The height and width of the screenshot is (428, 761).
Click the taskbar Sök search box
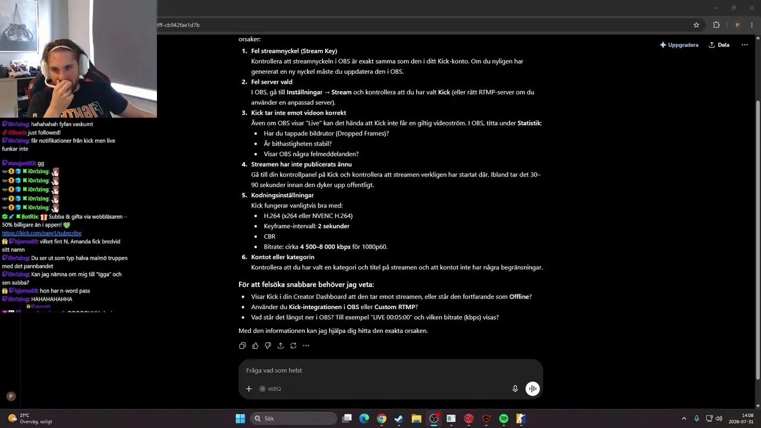(294, 418)
